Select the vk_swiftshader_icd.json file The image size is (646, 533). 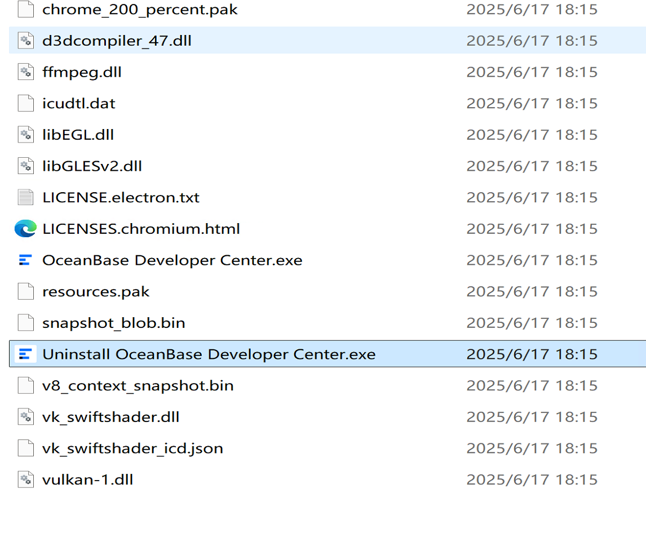pyautogui.click(x=132, y=448)
